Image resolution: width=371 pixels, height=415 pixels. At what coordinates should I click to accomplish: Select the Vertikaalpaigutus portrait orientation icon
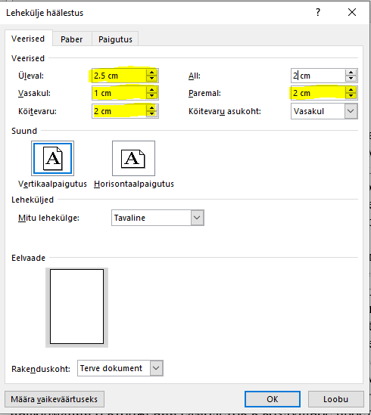(52, 158)
